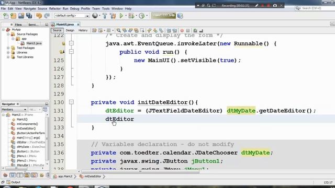This screenshot has width=335, height=188.
Task: Click the Redo arrow icon
Action: click(47, 16)
